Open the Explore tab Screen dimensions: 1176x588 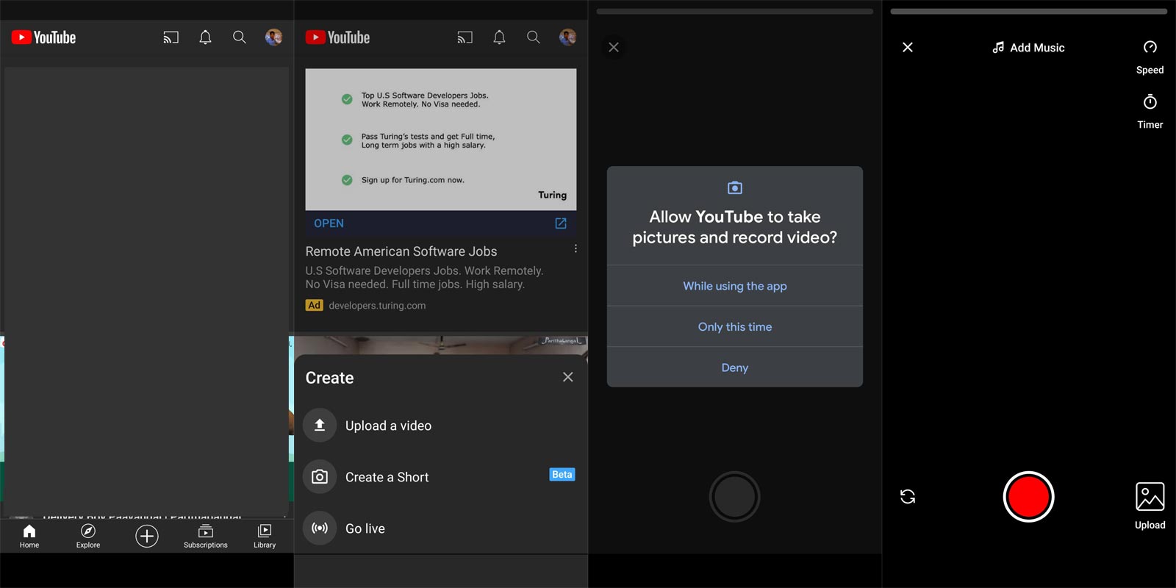click(x=88, y=536)
